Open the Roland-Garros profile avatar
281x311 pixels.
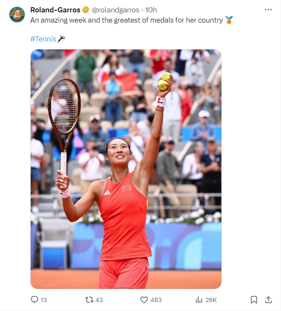pos(17,15)
